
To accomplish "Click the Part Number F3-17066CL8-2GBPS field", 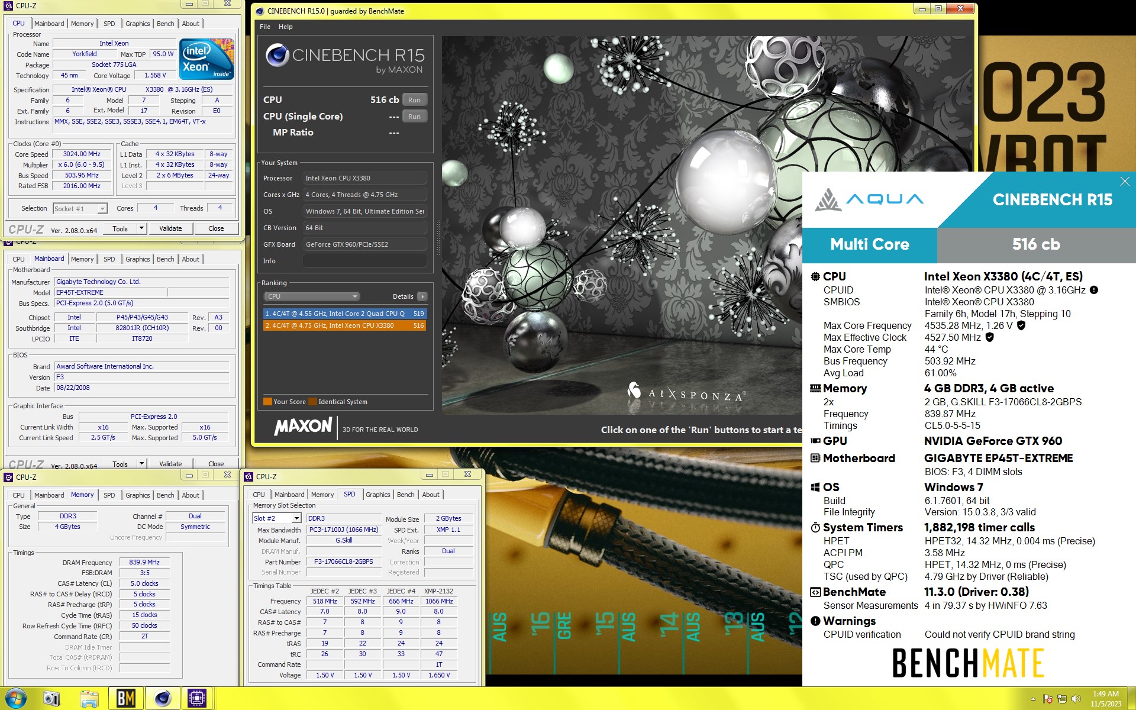I will click(343, 561).
